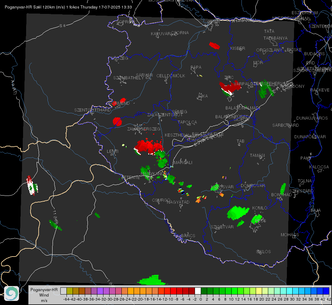Click the DUNAFOLDVAR town label

(x=310, y=137)
